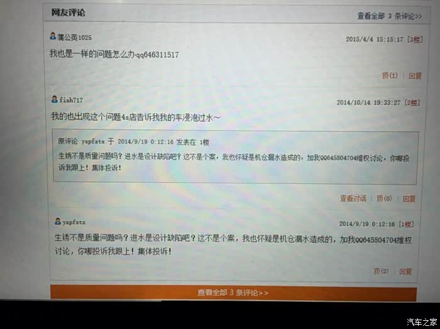
Task: Click the orange 查看全部 3 条评论 bar
Action: coord(233,293)
